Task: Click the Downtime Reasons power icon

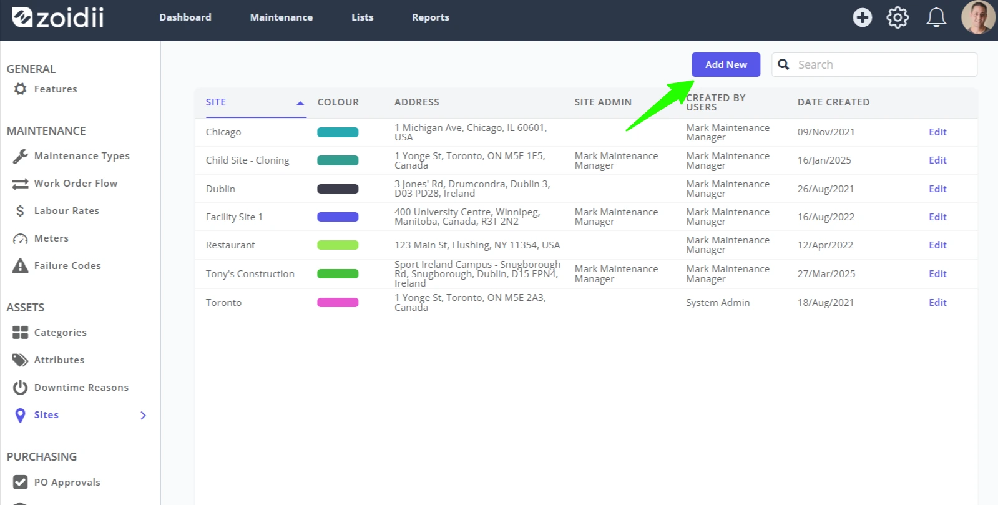Action: 20,388
